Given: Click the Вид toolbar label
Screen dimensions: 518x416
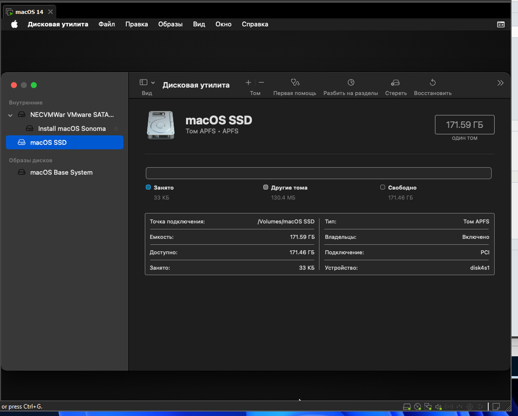Looking at the screenshot, I should (x=147, y=93).
